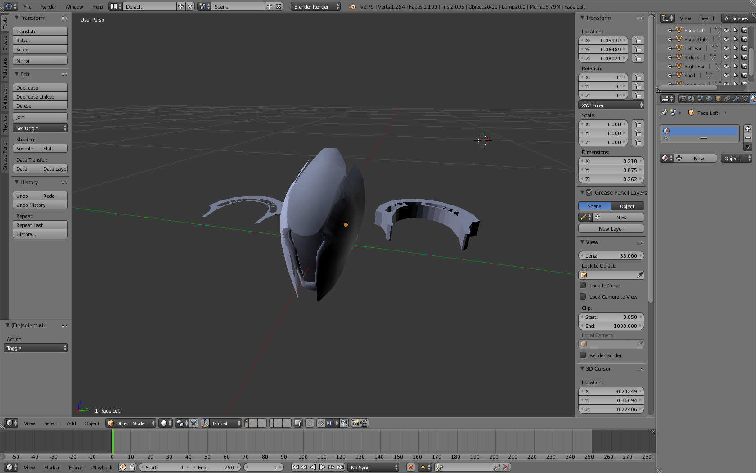Toggle visibility eye for Shell object
This screenshot has height=473, width=756.
click(726, 75)
